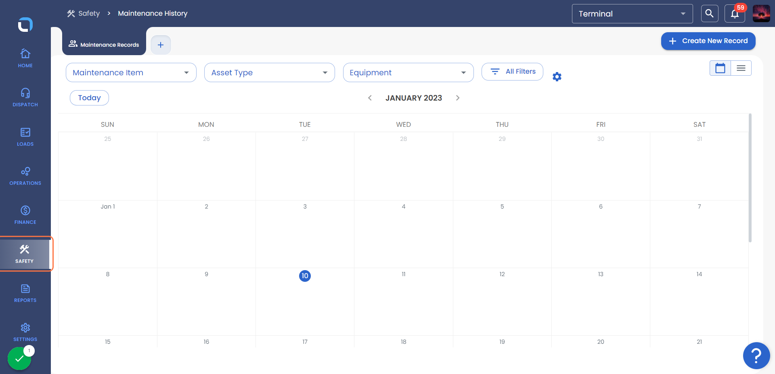Click the app logo at top left
The image size is (775, 374).
point(25,25)
